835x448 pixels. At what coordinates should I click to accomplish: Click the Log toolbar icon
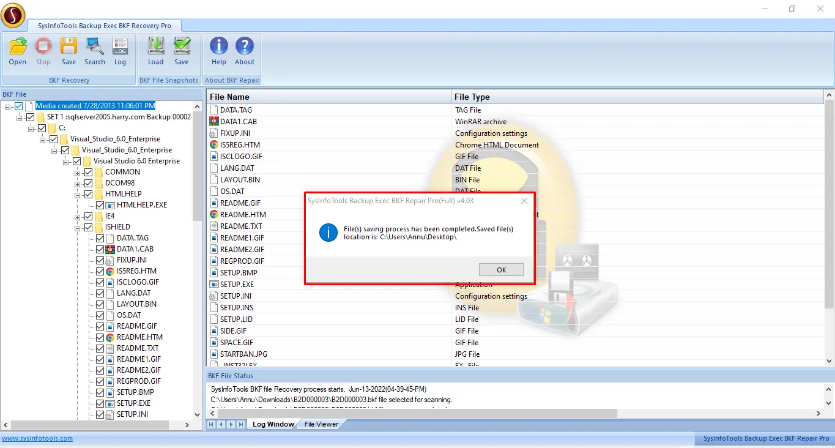[120, 51]
